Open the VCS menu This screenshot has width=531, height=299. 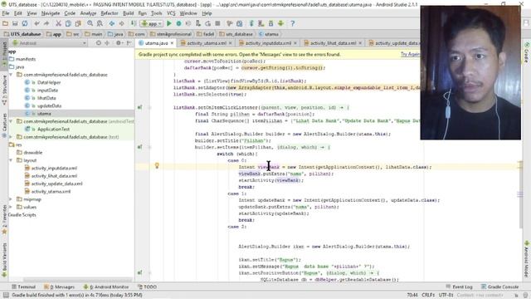(x=171, y=13)
